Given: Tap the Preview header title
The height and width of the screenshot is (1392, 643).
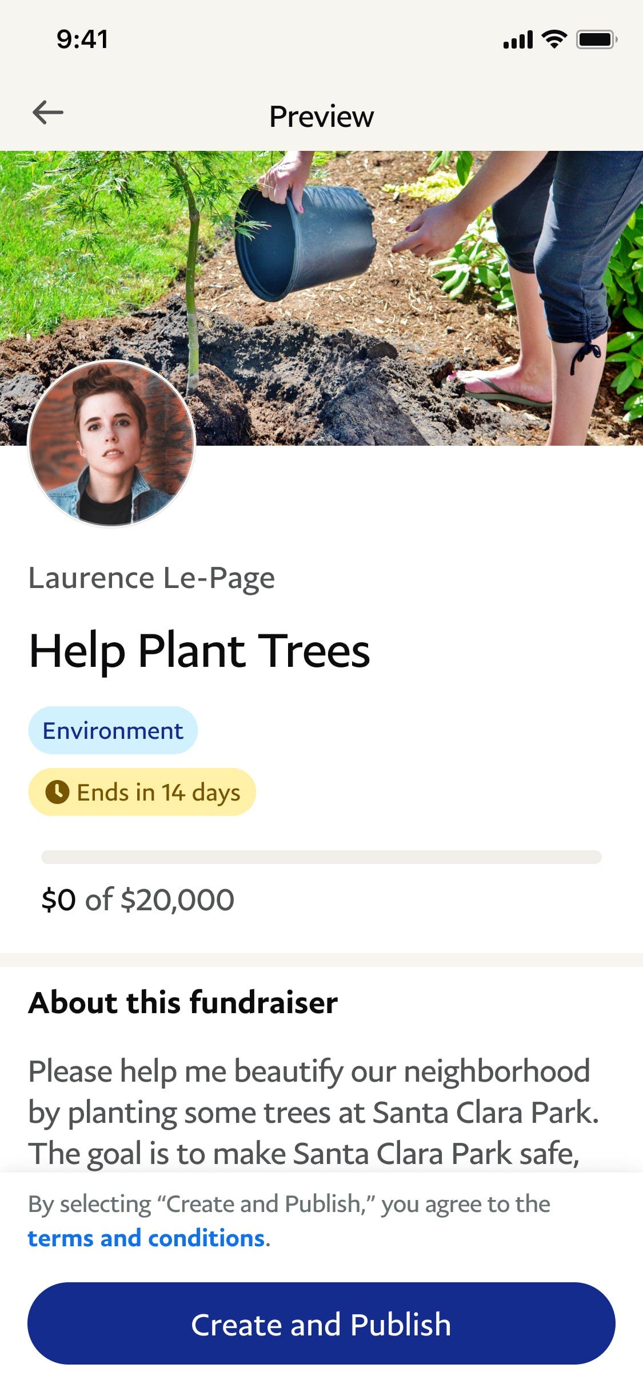Looking at the screenshot, I should [321, 117].
